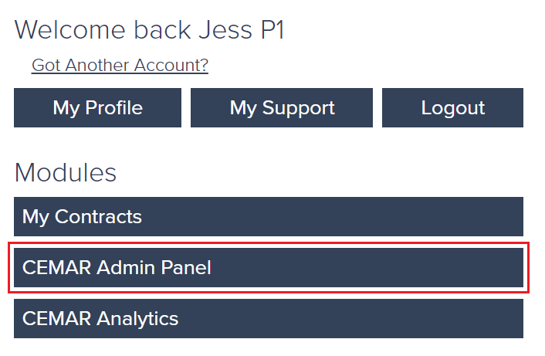
Task: Click the Got Another Account? link
Action: click(120, 66)
